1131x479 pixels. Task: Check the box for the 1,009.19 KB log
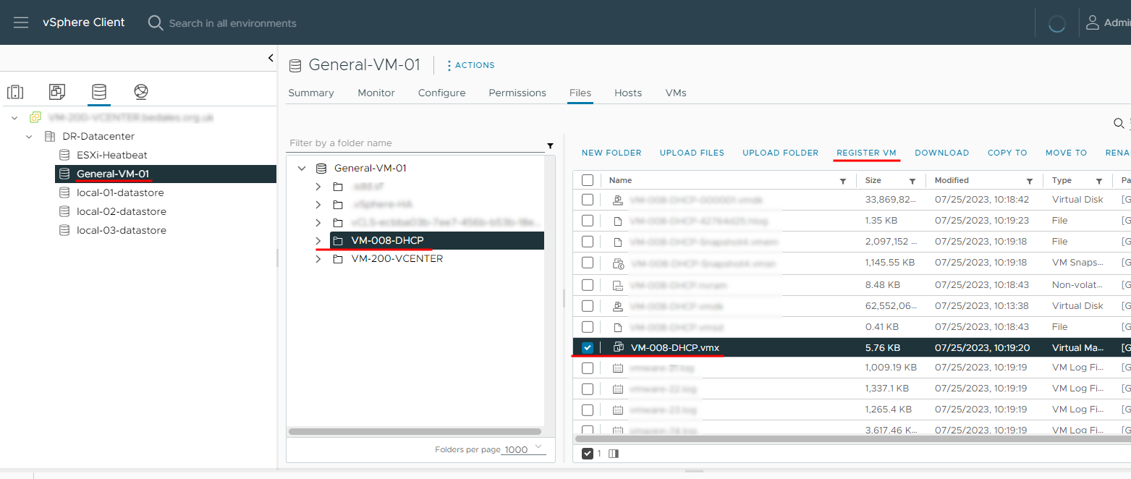click(x=588, y=368)
